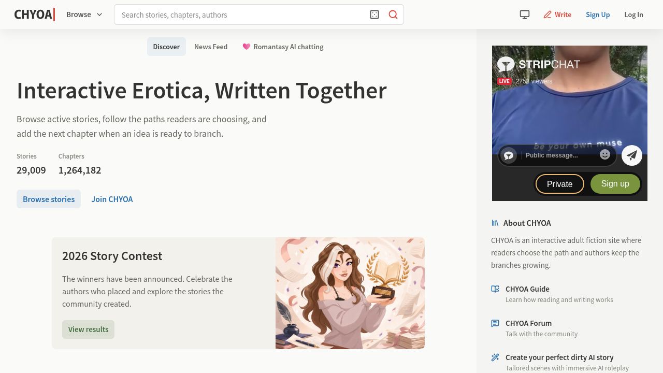Screen dimensions: 663x373
Task: Click the monitor display theme icon
Action: tap(525, 15)
